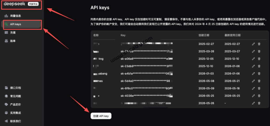Click the 最新使用日期 column header

233,35
